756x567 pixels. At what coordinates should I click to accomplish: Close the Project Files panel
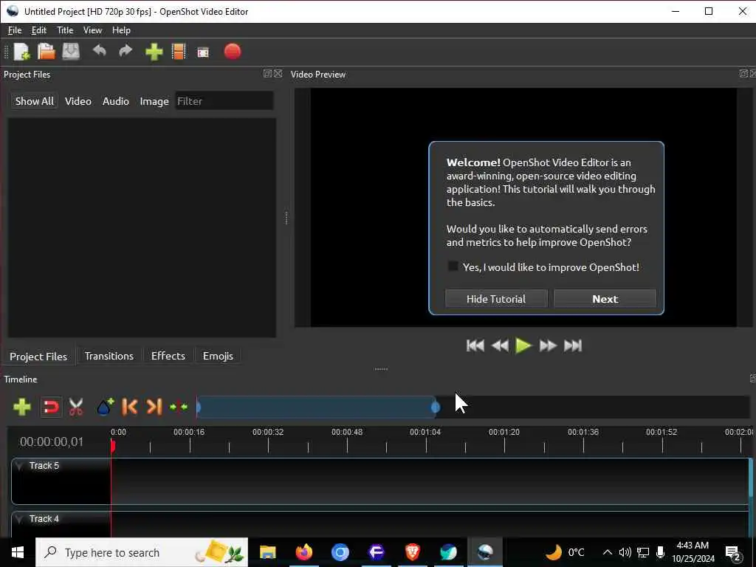(x=278, y=73)
